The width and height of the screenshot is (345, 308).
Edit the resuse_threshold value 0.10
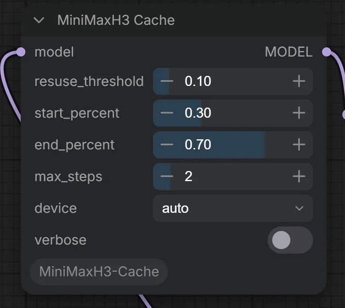pos(198,81)
